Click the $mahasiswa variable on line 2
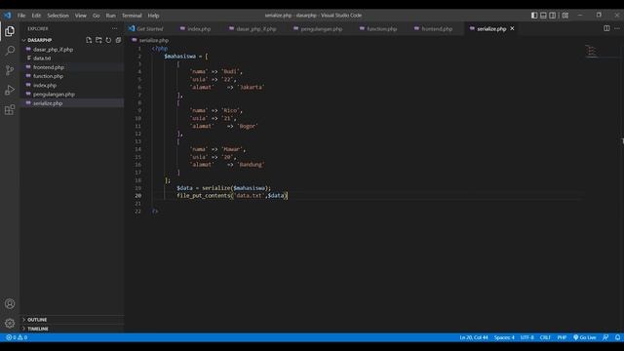This screenshot has height=351, width=624. click(179, 57)
